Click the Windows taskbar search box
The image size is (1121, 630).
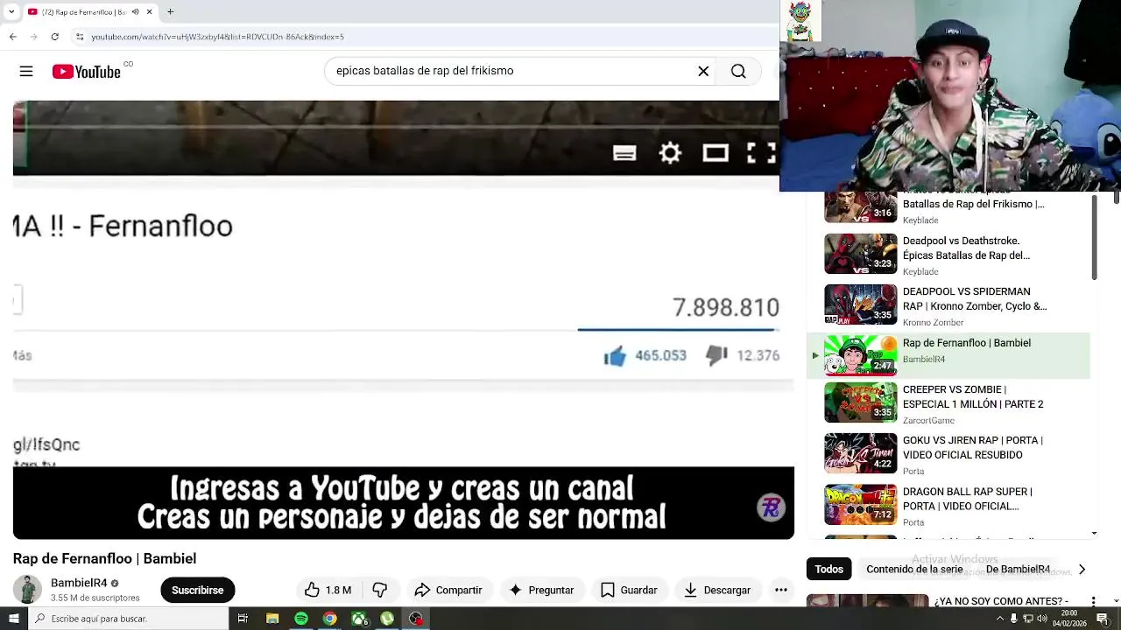point(127,619)
